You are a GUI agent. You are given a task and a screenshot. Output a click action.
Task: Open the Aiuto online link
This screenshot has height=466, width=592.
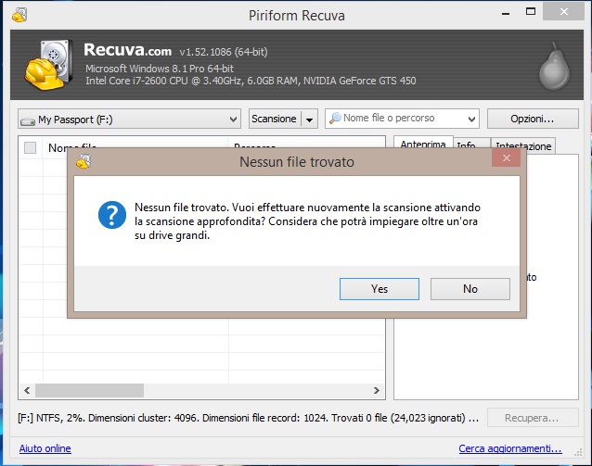pos(45,448)
